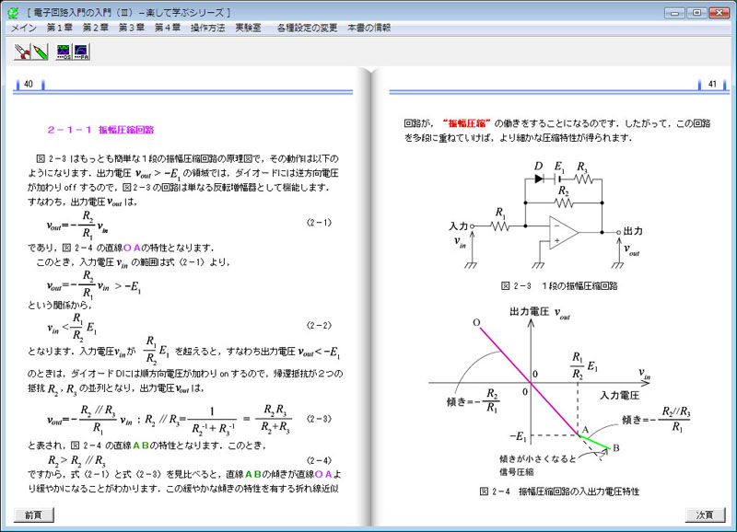Image resolution: width=737 pixels, height=532 pixels.
Task: Open the 第1章 menu
Action: [60, 29]
